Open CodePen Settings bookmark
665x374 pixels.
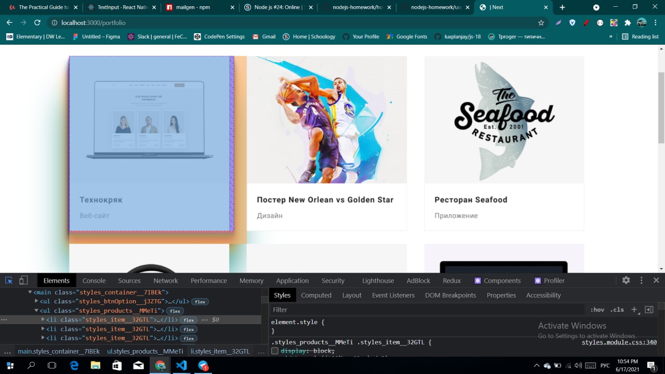pos(219,36)
